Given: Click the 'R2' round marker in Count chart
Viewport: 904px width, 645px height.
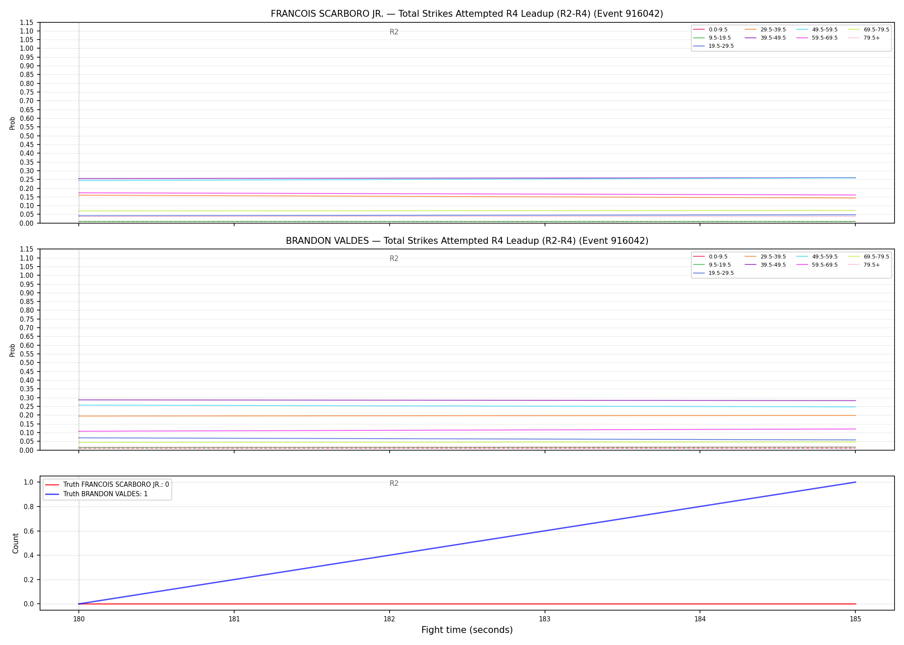Looking at the screenshot, I should 394,483.
